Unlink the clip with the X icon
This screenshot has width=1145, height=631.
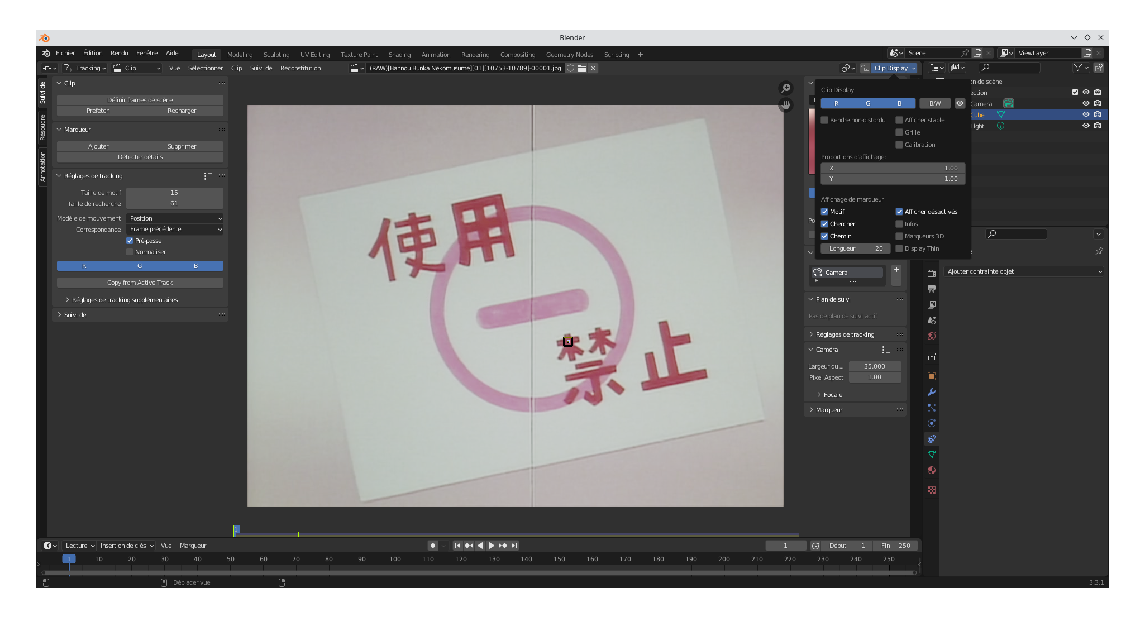point(593,68)
